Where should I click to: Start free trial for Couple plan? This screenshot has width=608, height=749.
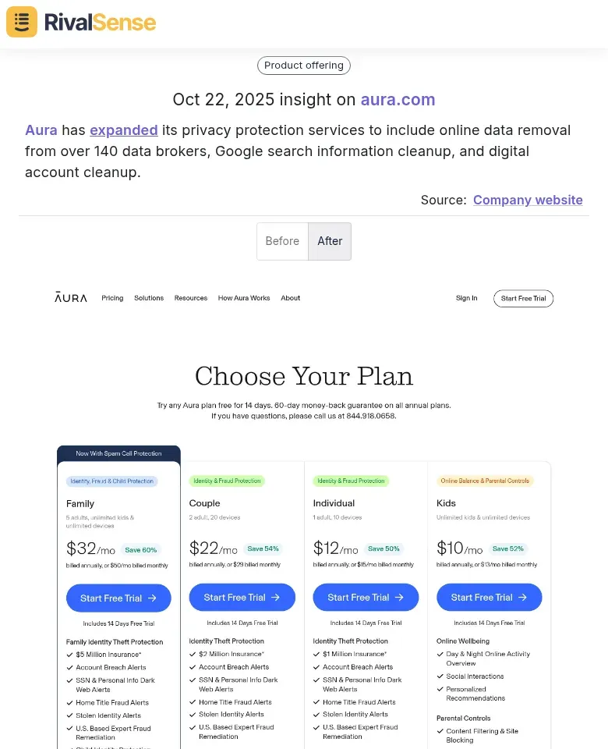point(242,598)
